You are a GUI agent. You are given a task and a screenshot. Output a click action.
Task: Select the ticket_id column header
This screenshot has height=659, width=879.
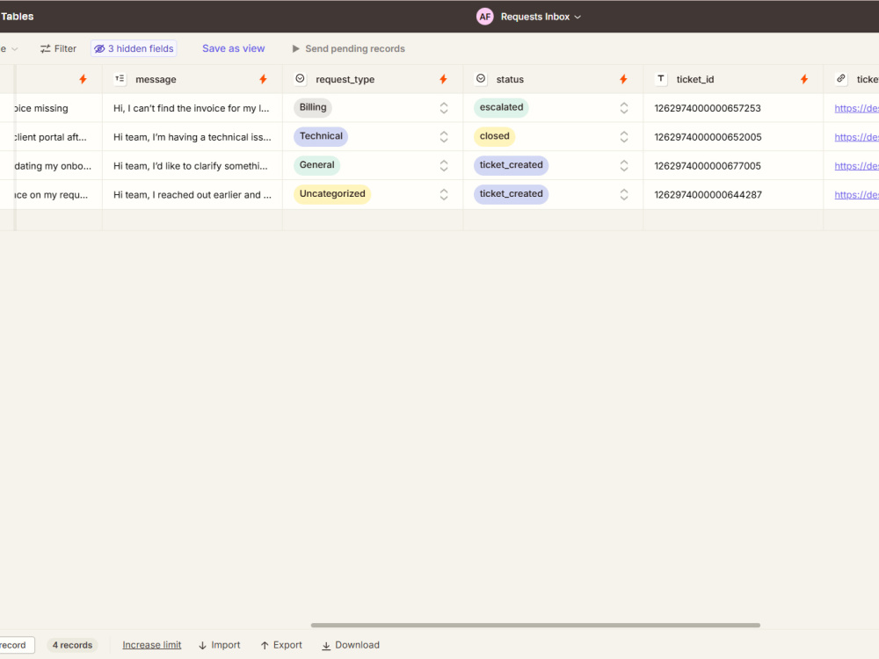coord(733,80)
